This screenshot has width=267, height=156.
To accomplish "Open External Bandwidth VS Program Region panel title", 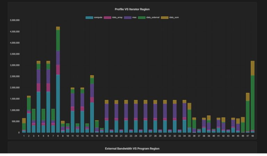I will [x=132, y=149].
